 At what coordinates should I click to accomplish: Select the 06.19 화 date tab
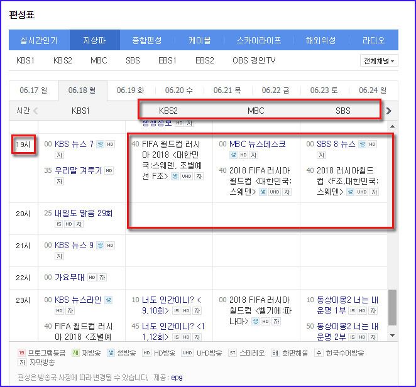tap(131, 90)
